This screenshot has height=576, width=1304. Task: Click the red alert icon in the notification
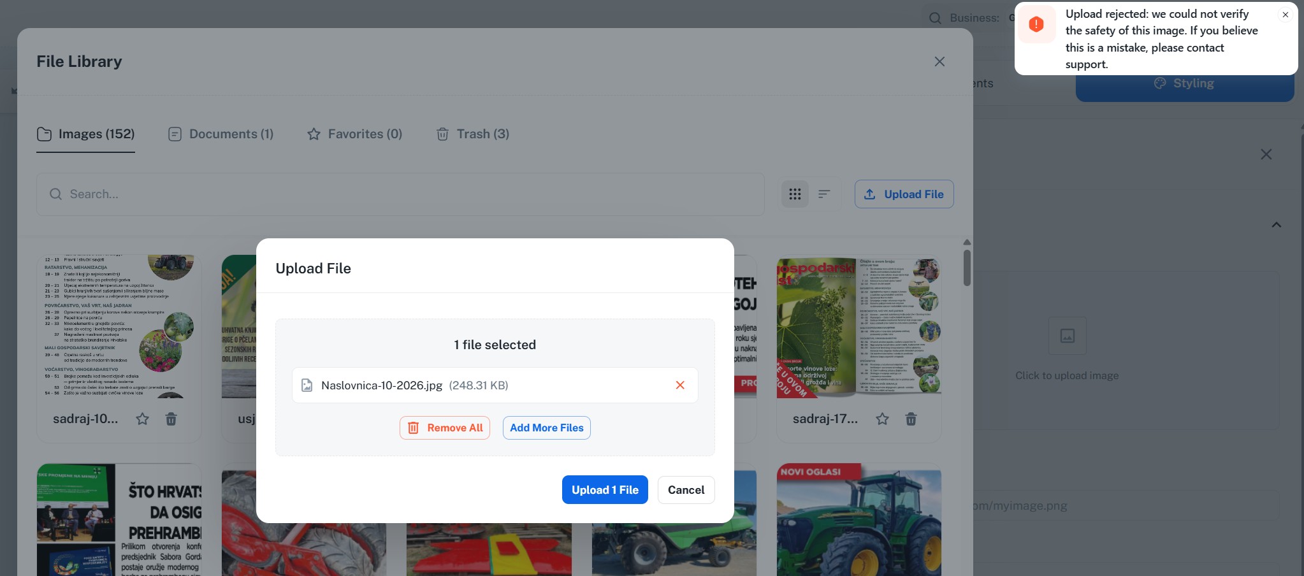tap(1036, 24)
